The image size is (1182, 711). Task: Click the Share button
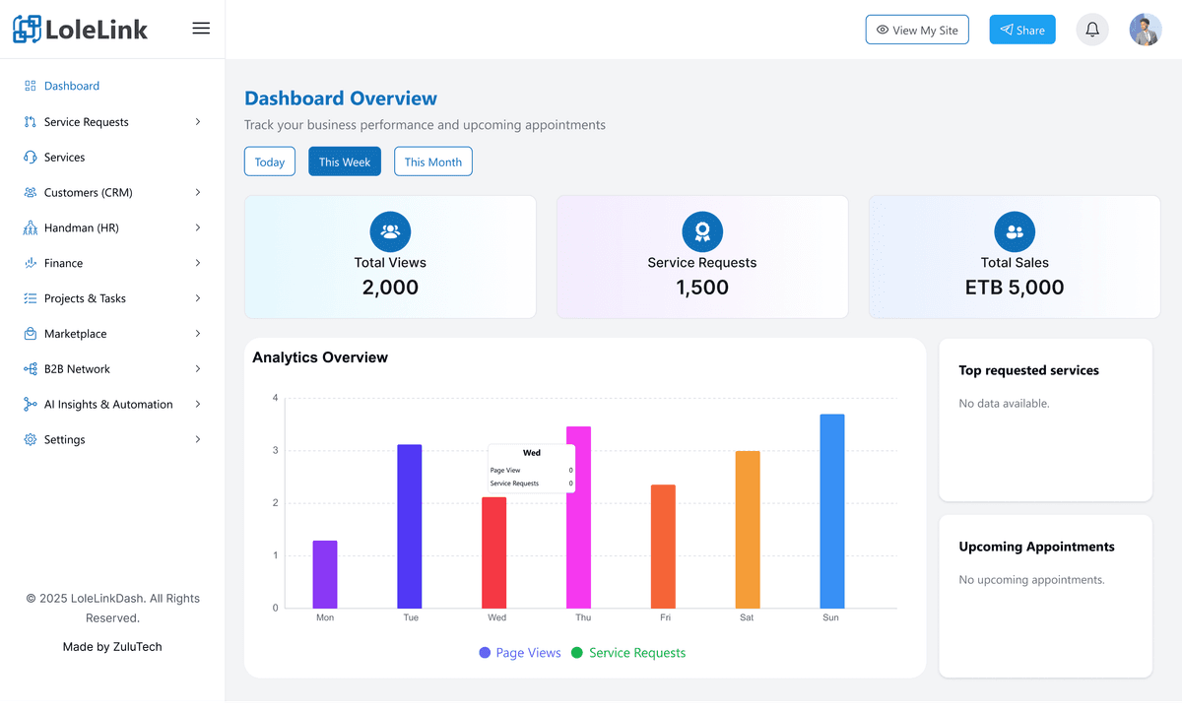click(x=1021, y=30)
